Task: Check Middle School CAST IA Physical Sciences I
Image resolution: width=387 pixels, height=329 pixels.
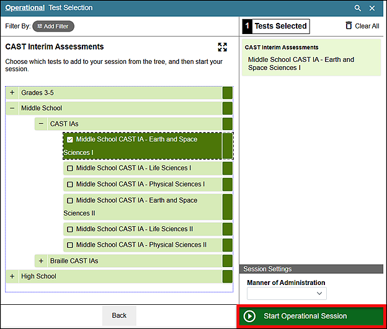Action: click(x=70, y=184)
